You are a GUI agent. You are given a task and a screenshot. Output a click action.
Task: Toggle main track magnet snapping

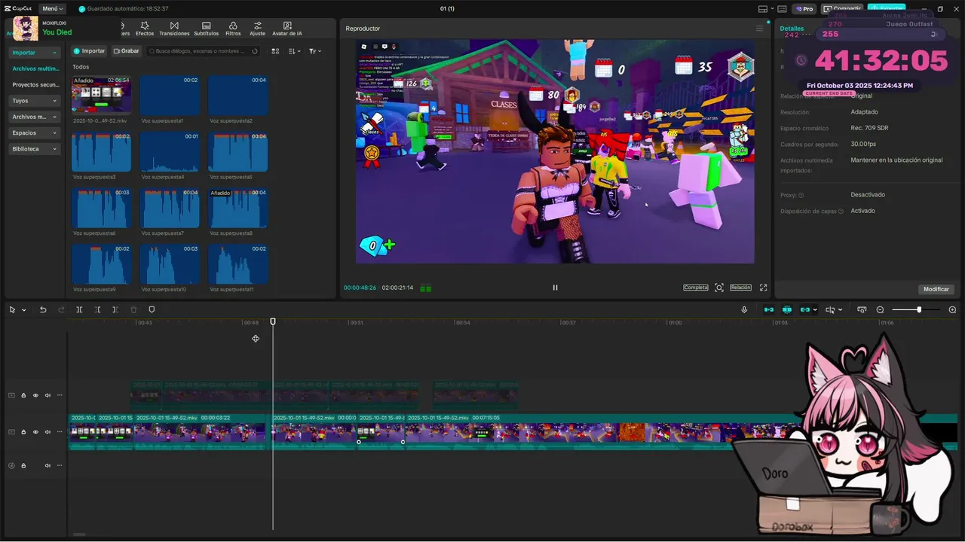768,309
